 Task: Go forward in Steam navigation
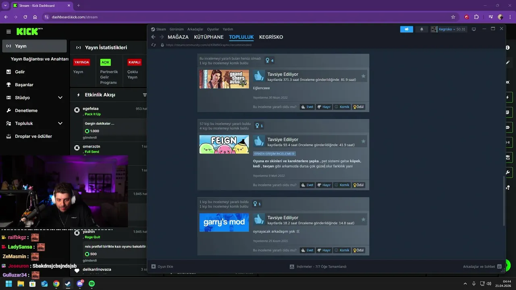[x=162, y=37]
